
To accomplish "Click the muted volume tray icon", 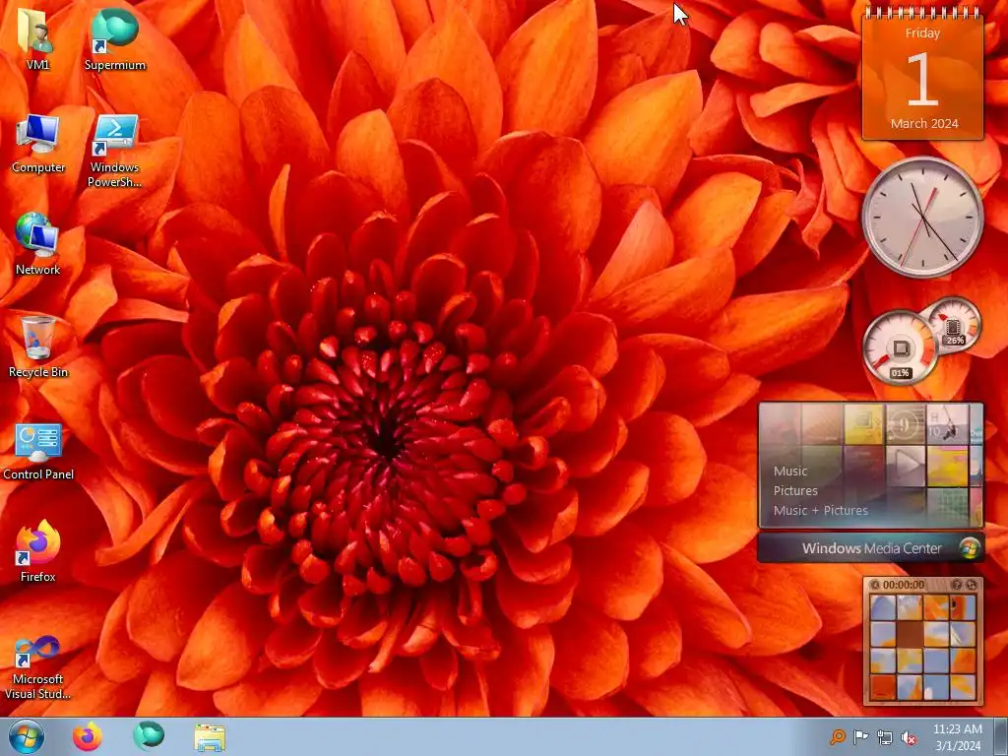I will [909, 737].
